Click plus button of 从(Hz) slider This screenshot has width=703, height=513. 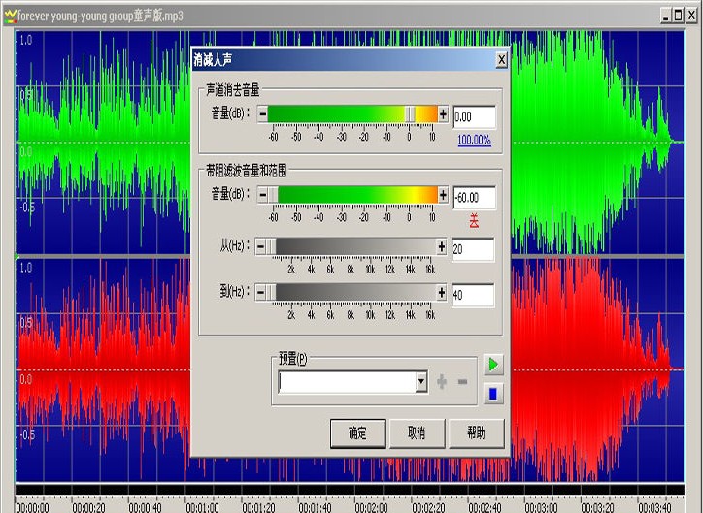[442, 246]
